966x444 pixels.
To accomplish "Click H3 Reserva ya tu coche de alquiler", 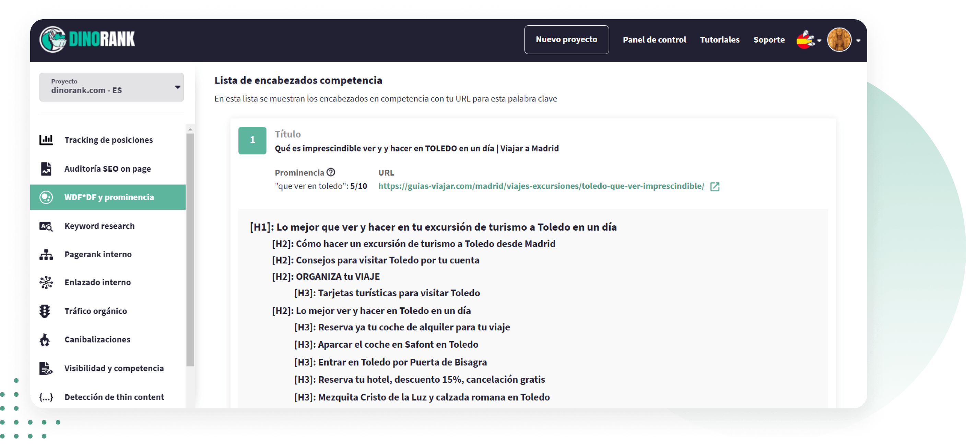I will pos(402,327).
